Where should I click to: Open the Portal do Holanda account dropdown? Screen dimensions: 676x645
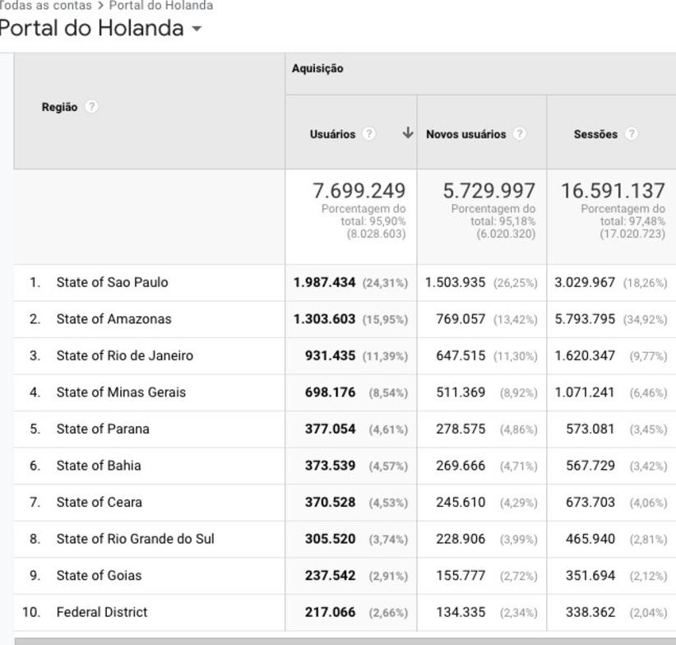[196, 29]
